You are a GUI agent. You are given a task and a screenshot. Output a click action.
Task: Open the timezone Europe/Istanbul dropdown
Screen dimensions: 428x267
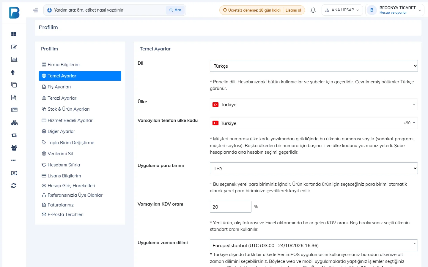coord(314,245)
